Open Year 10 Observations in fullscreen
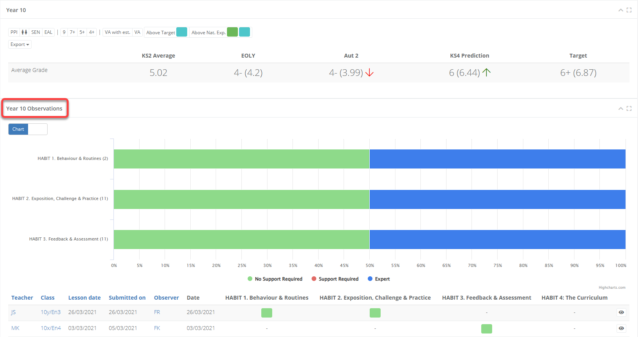This screenshot has height=337, width=638. tap(629, 109)
